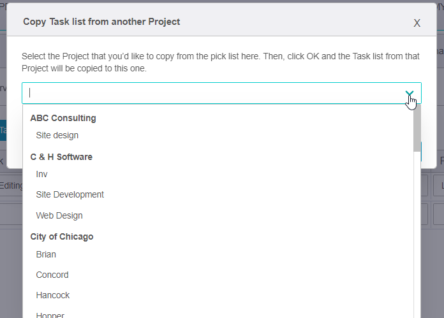444x318 pixels.
Task: Choose the Inv project
Action: (x=42, y=174)
